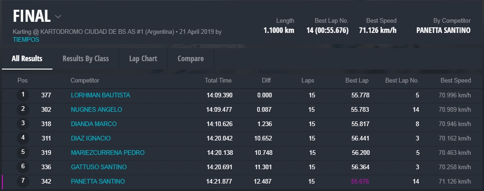This screenshot has height=191, width=484.
Task: Expand the FINAL session dropdown arrow
Action: click(58, 17)
